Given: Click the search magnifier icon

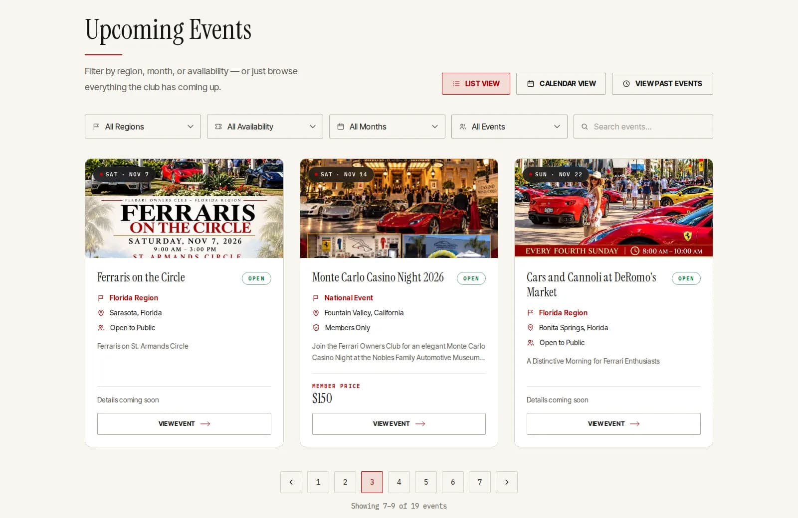Looking at the screenshot, I should [585, 127].
